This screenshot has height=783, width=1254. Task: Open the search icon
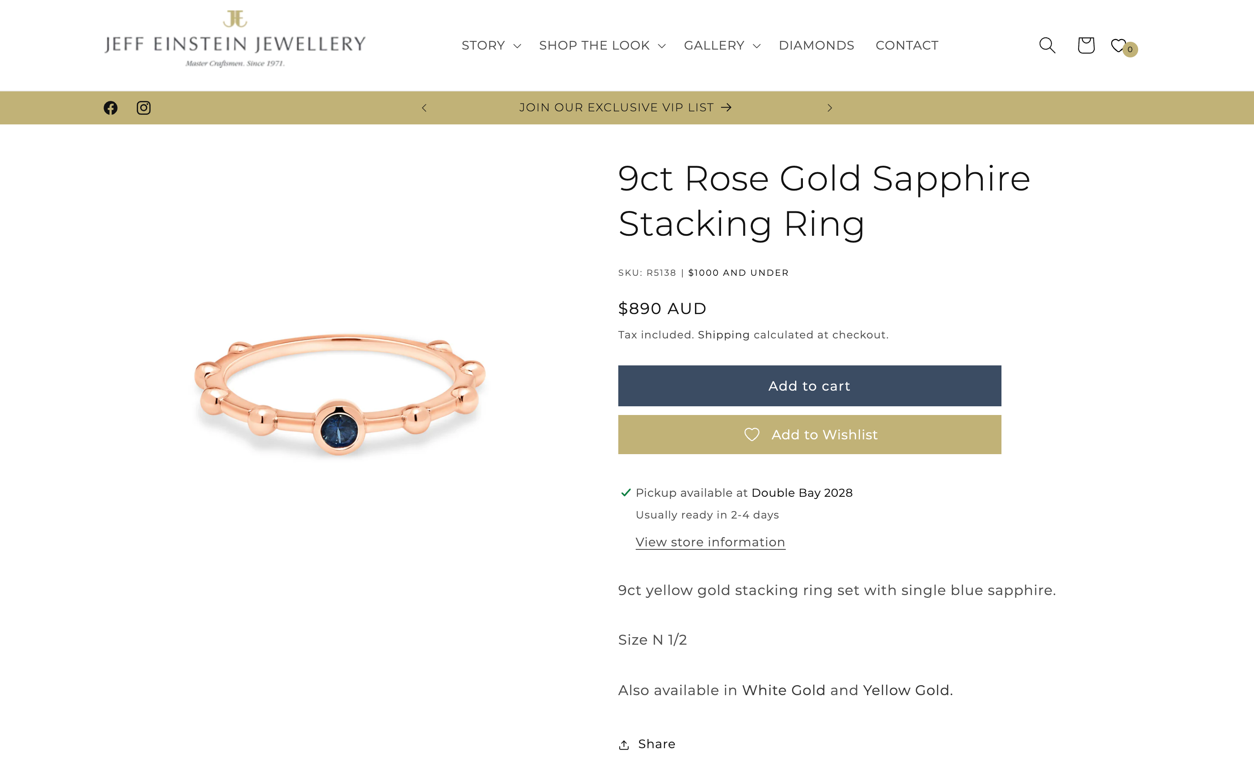1047,46
